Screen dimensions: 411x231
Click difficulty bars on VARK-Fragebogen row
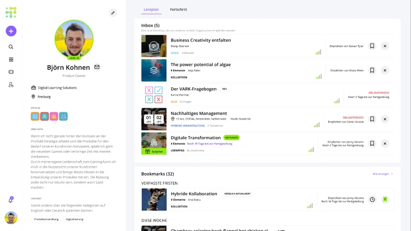[337, 101]
